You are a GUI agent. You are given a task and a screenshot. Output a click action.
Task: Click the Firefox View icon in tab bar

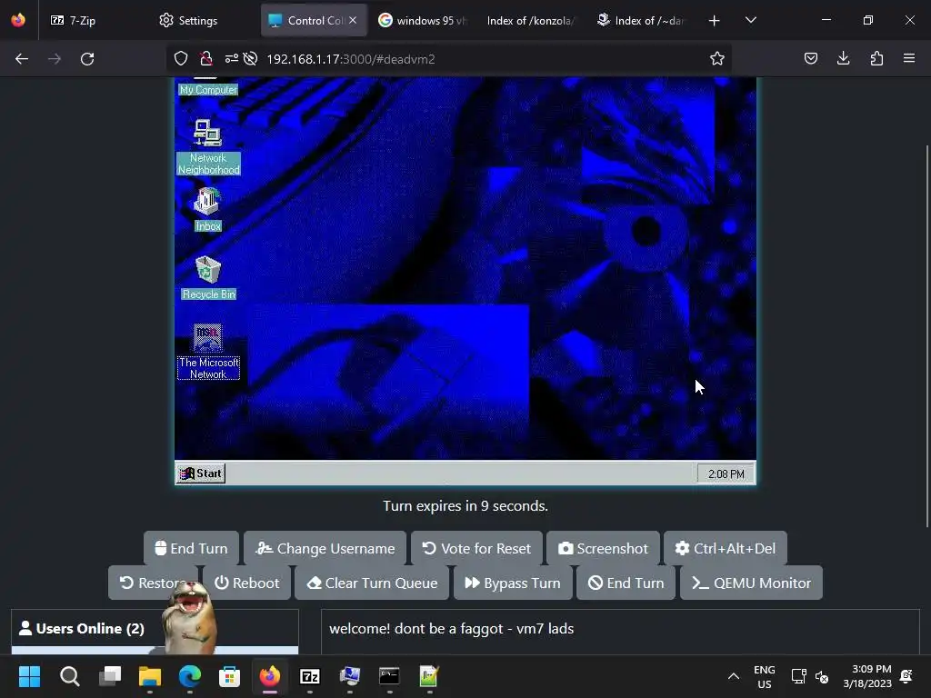tap(18, 20)
